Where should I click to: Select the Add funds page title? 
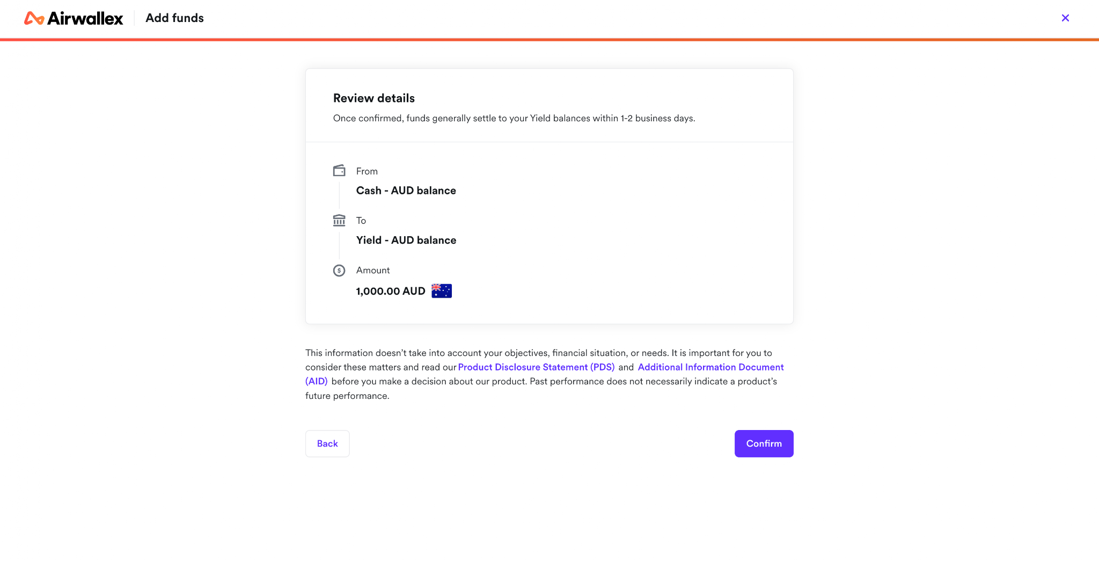click(175, 18)
